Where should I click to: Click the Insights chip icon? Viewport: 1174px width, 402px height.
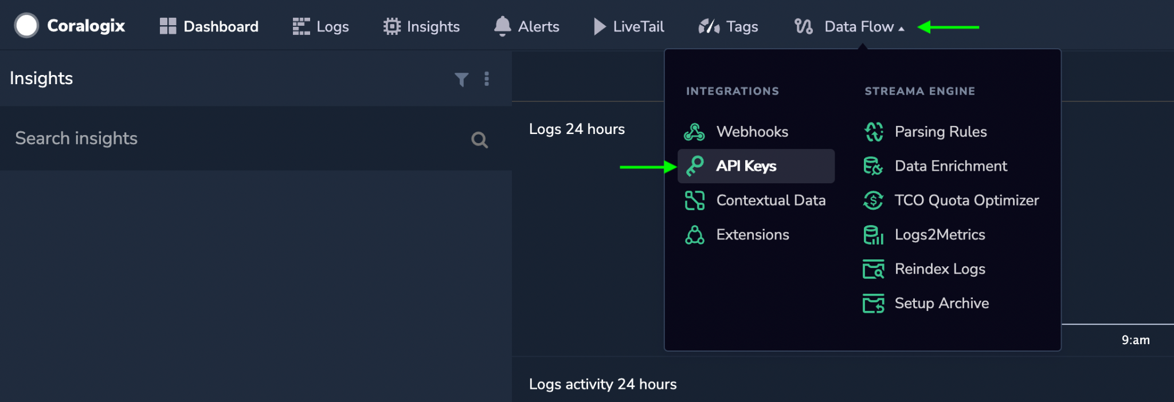click(x=392, y=26)
